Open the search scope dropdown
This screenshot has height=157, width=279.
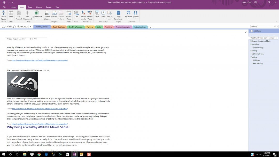click(277, 26)
